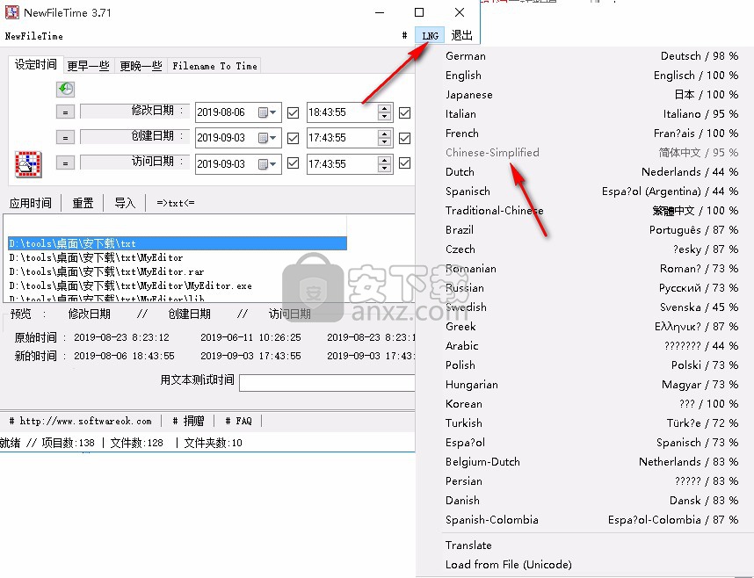Image resolution: width=754 pixels, height=578 pixels.
Task: Open the calendar picker for 创建日期
Action: point(267,138)
